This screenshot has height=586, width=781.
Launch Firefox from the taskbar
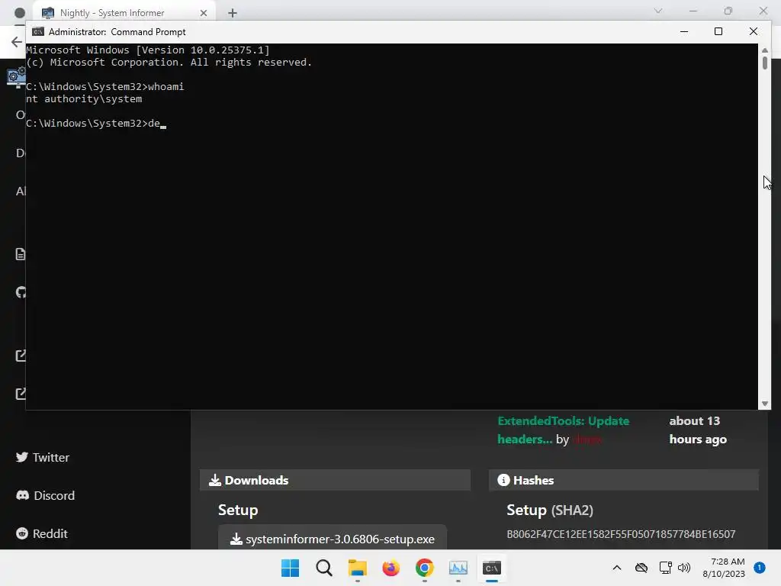click(391, 568)
